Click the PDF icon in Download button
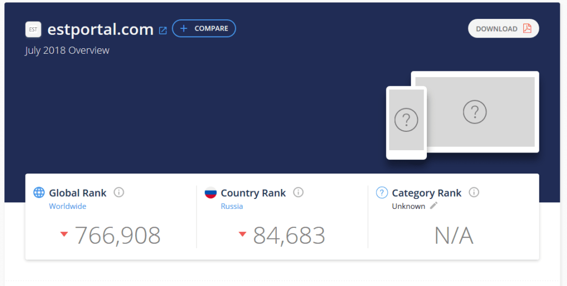 527,29
